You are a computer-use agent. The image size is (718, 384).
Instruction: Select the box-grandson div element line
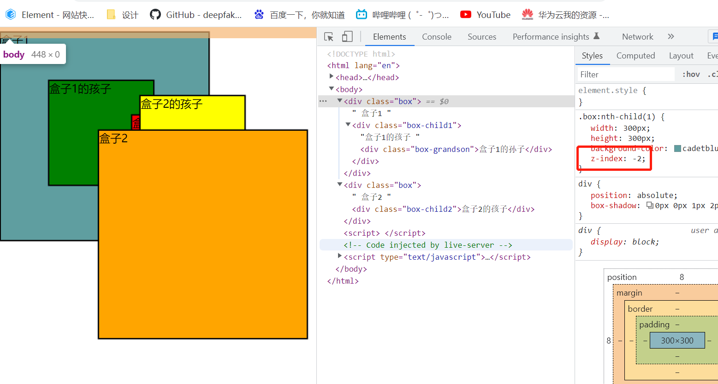coord(456,149)
